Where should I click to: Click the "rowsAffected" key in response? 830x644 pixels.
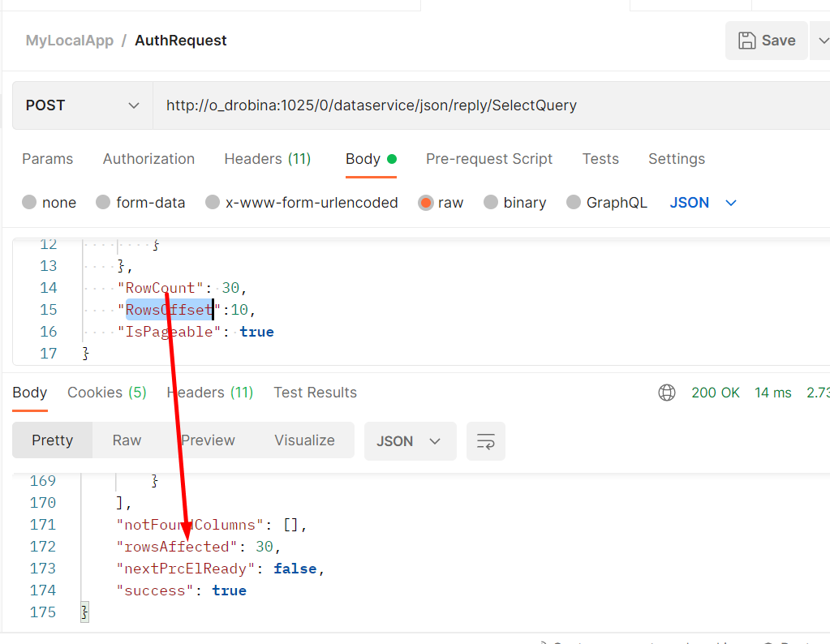point(176,547)
